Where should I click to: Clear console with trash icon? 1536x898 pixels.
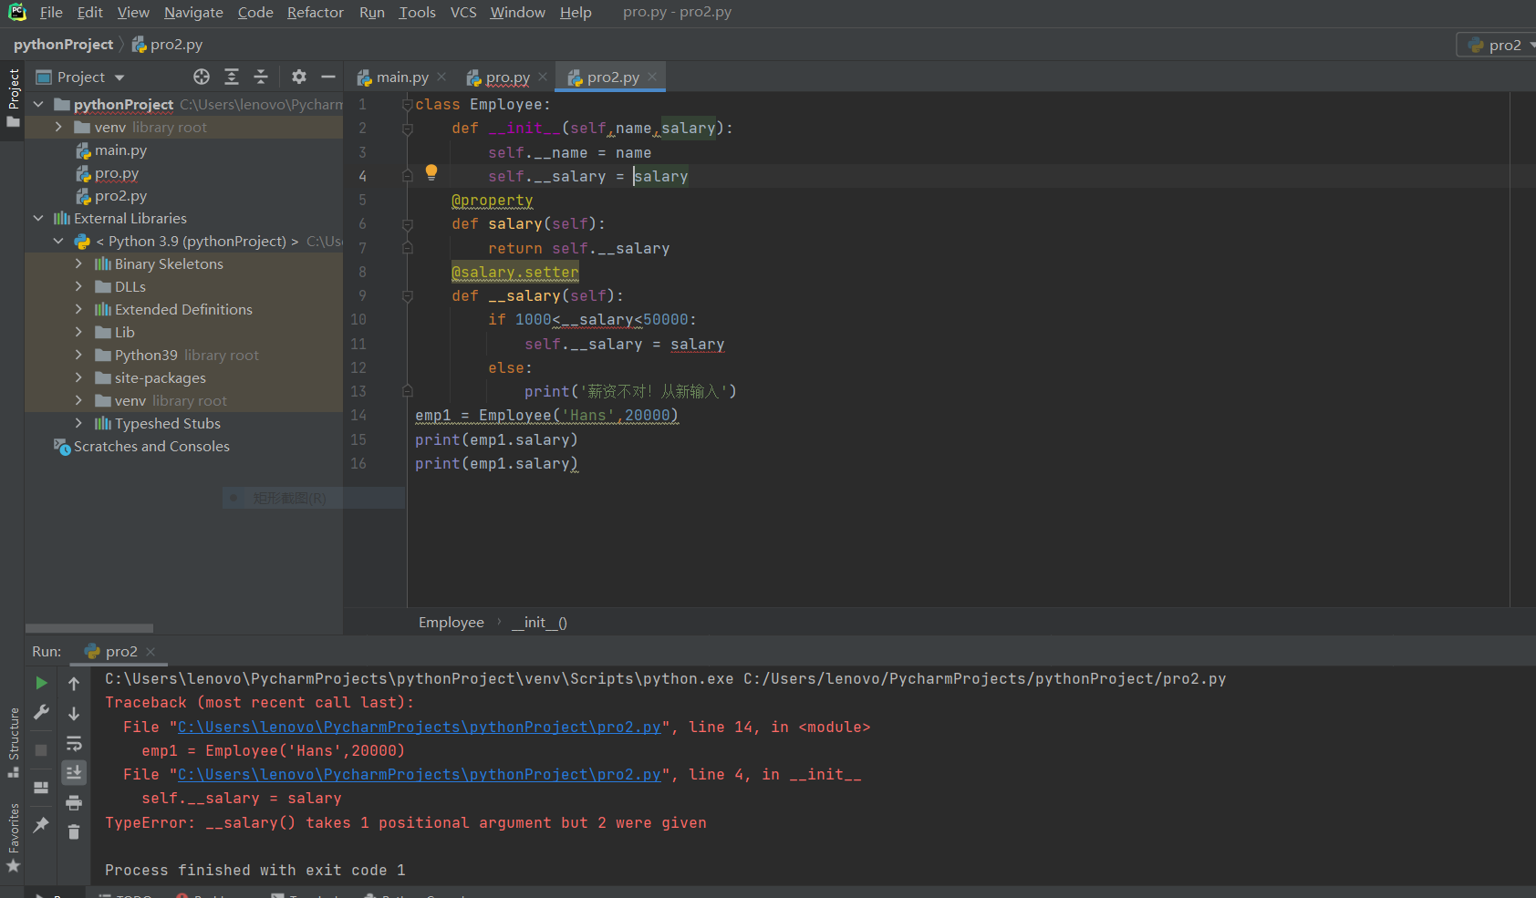[x=74, y=831]
